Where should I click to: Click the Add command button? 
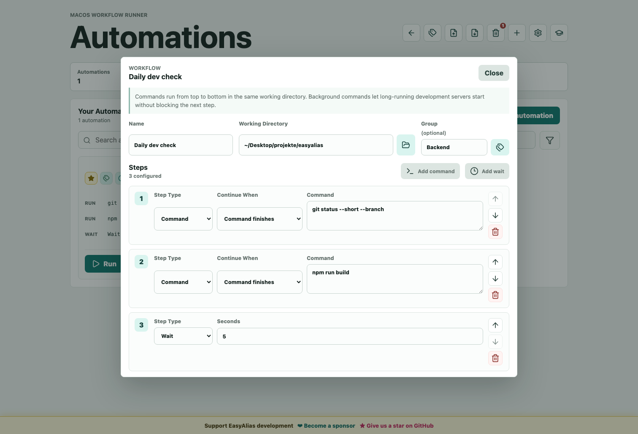pyautogui.click(x=430, y=171)
